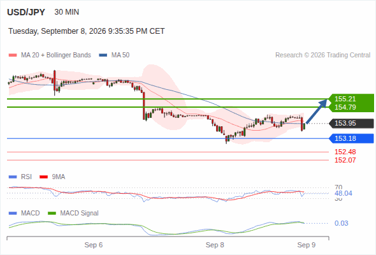Click the MACD legend label
The image size is (376, 255).
pos(31,214)
